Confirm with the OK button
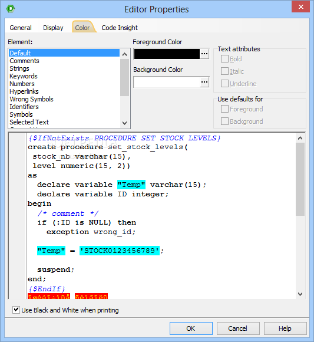The height and width of the screenshot is (342, 314). [x=191, y=328]
